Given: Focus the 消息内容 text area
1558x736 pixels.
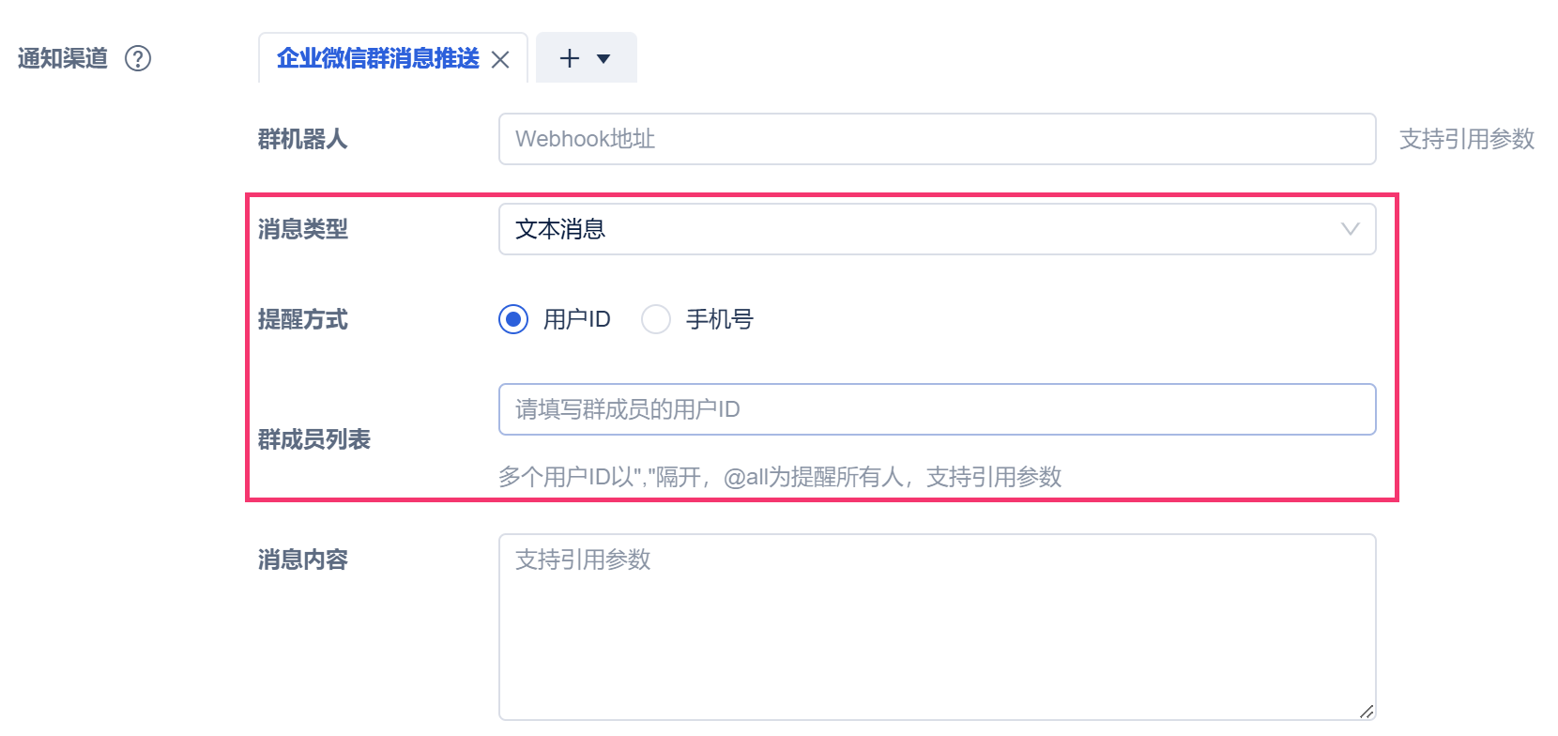Looking at the screenshot, I should coord(937,627).
